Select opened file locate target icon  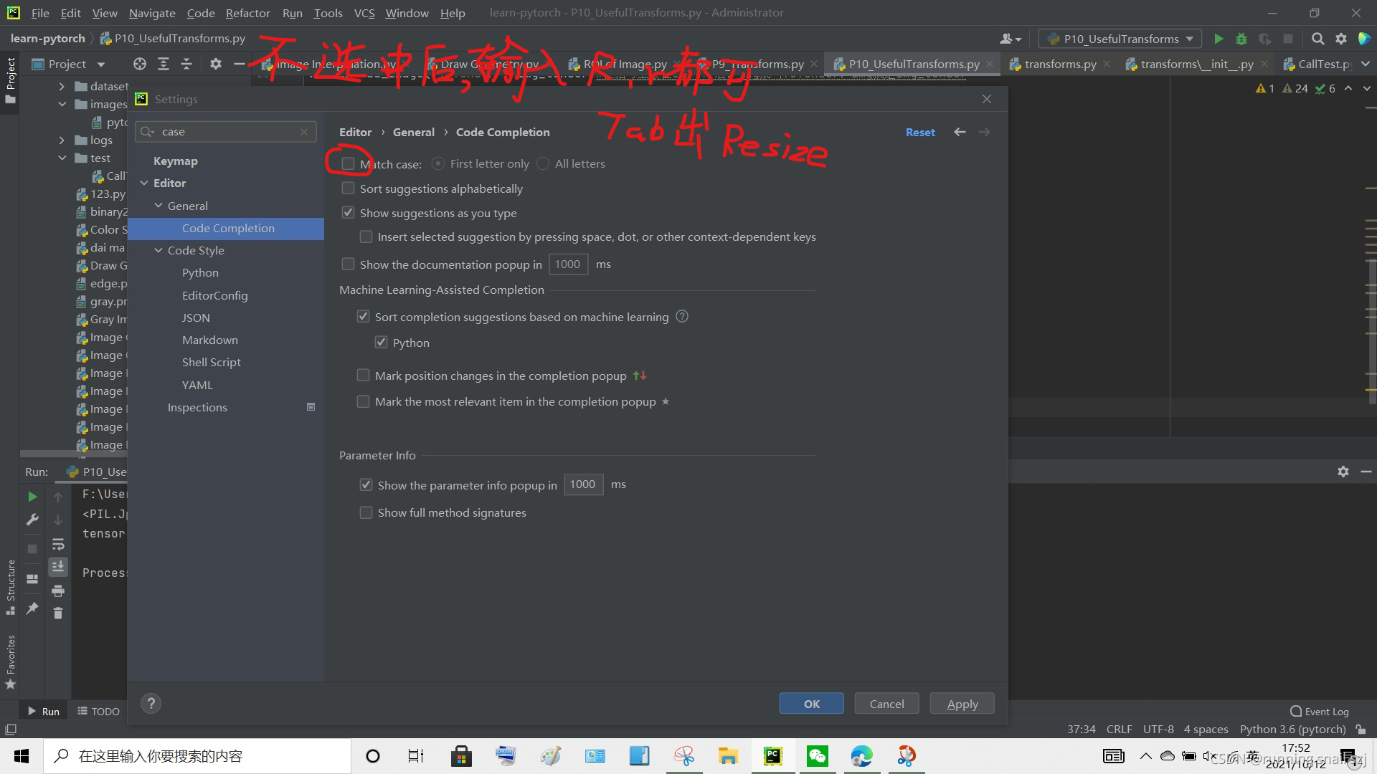[140, 64]
